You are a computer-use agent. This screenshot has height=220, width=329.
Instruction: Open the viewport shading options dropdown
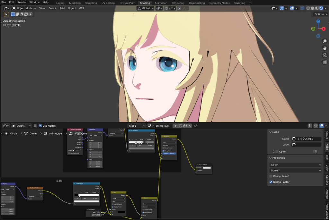[326, 8]
